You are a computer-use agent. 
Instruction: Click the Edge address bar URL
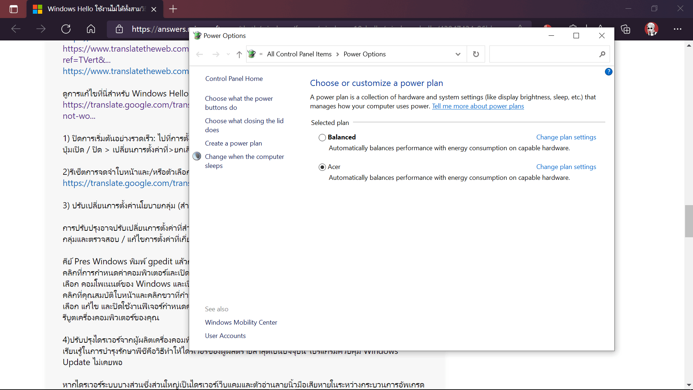160,29
